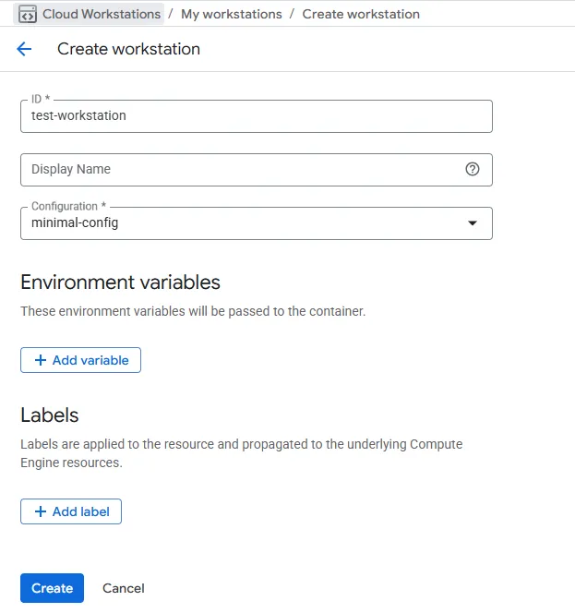Click the Labels description about Compute Engine resources
The width and height of the screenshot is (575, 613).
pos(242,453)
